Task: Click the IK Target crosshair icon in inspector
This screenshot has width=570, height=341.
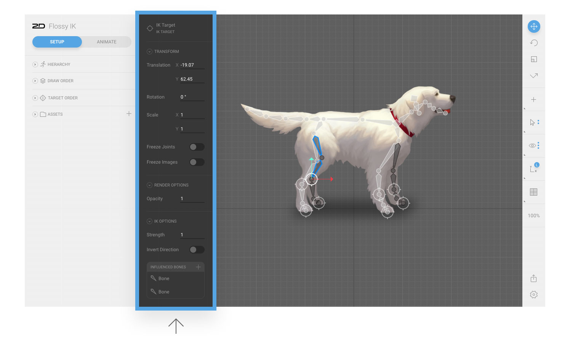Action: pos(150,28)
